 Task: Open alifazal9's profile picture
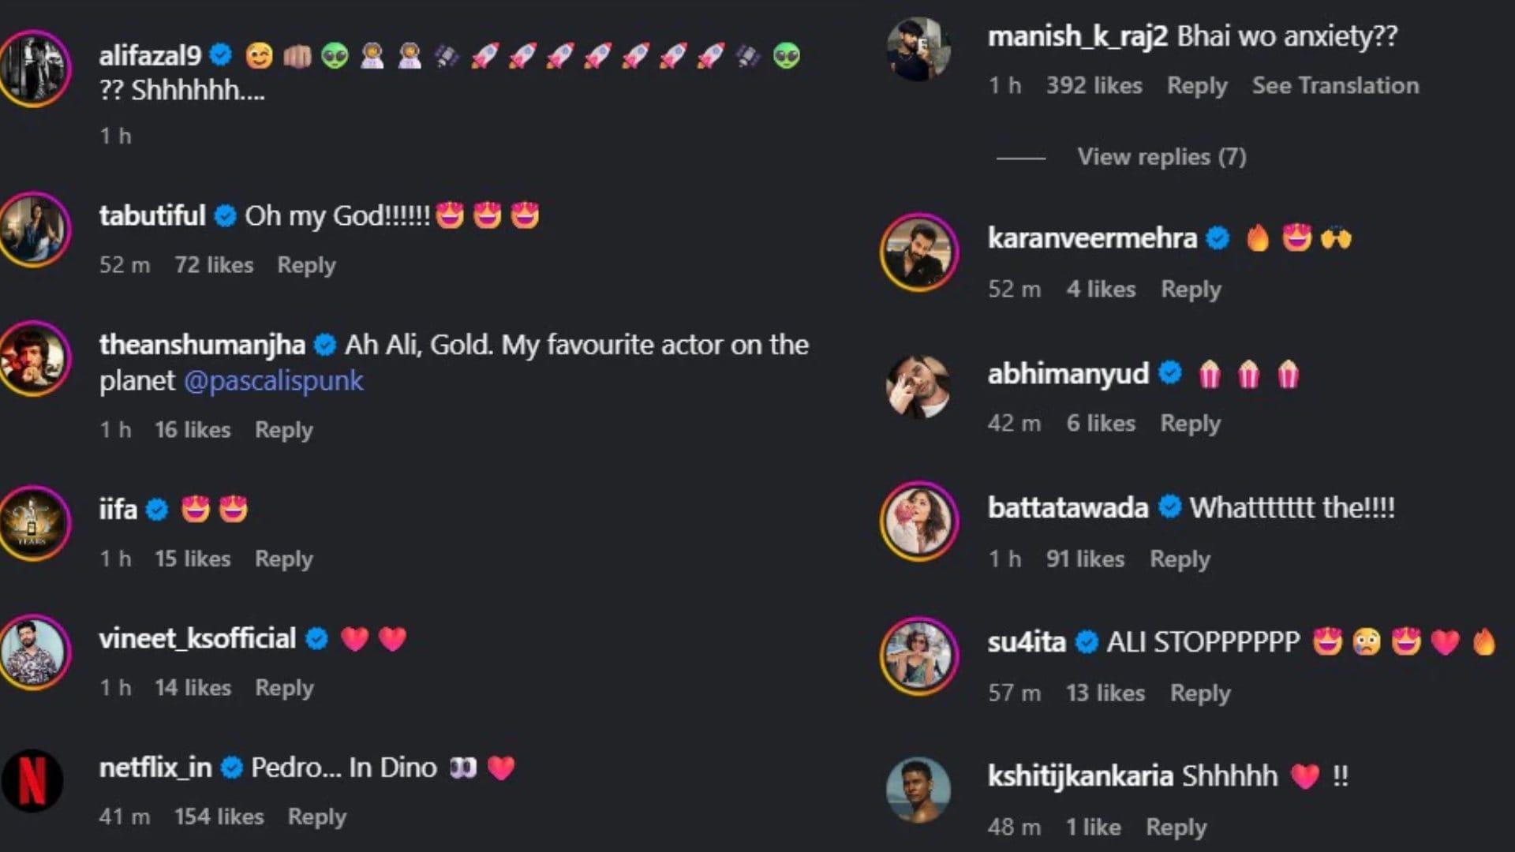coord(33,68)
